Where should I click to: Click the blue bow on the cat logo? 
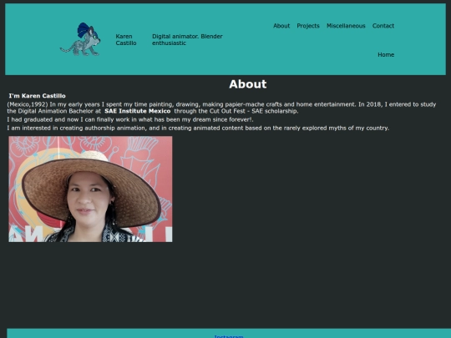84,30
